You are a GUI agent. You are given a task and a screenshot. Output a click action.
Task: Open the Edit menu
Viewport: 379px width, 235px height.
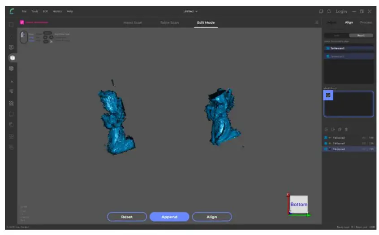[x=45, y=11]
